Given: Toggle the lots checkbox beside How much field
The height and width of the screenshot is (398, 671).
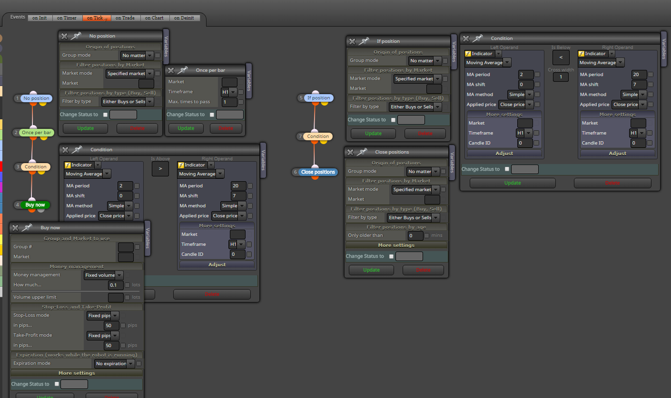Looking at the screenshot, I should pos(128,285).
